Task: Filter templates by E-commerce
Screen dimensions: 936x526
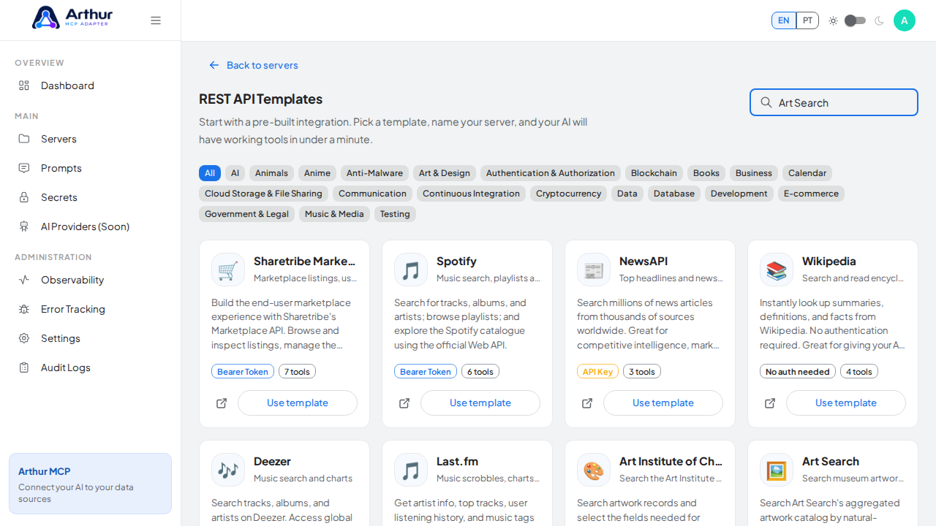Action: (811, 194)
